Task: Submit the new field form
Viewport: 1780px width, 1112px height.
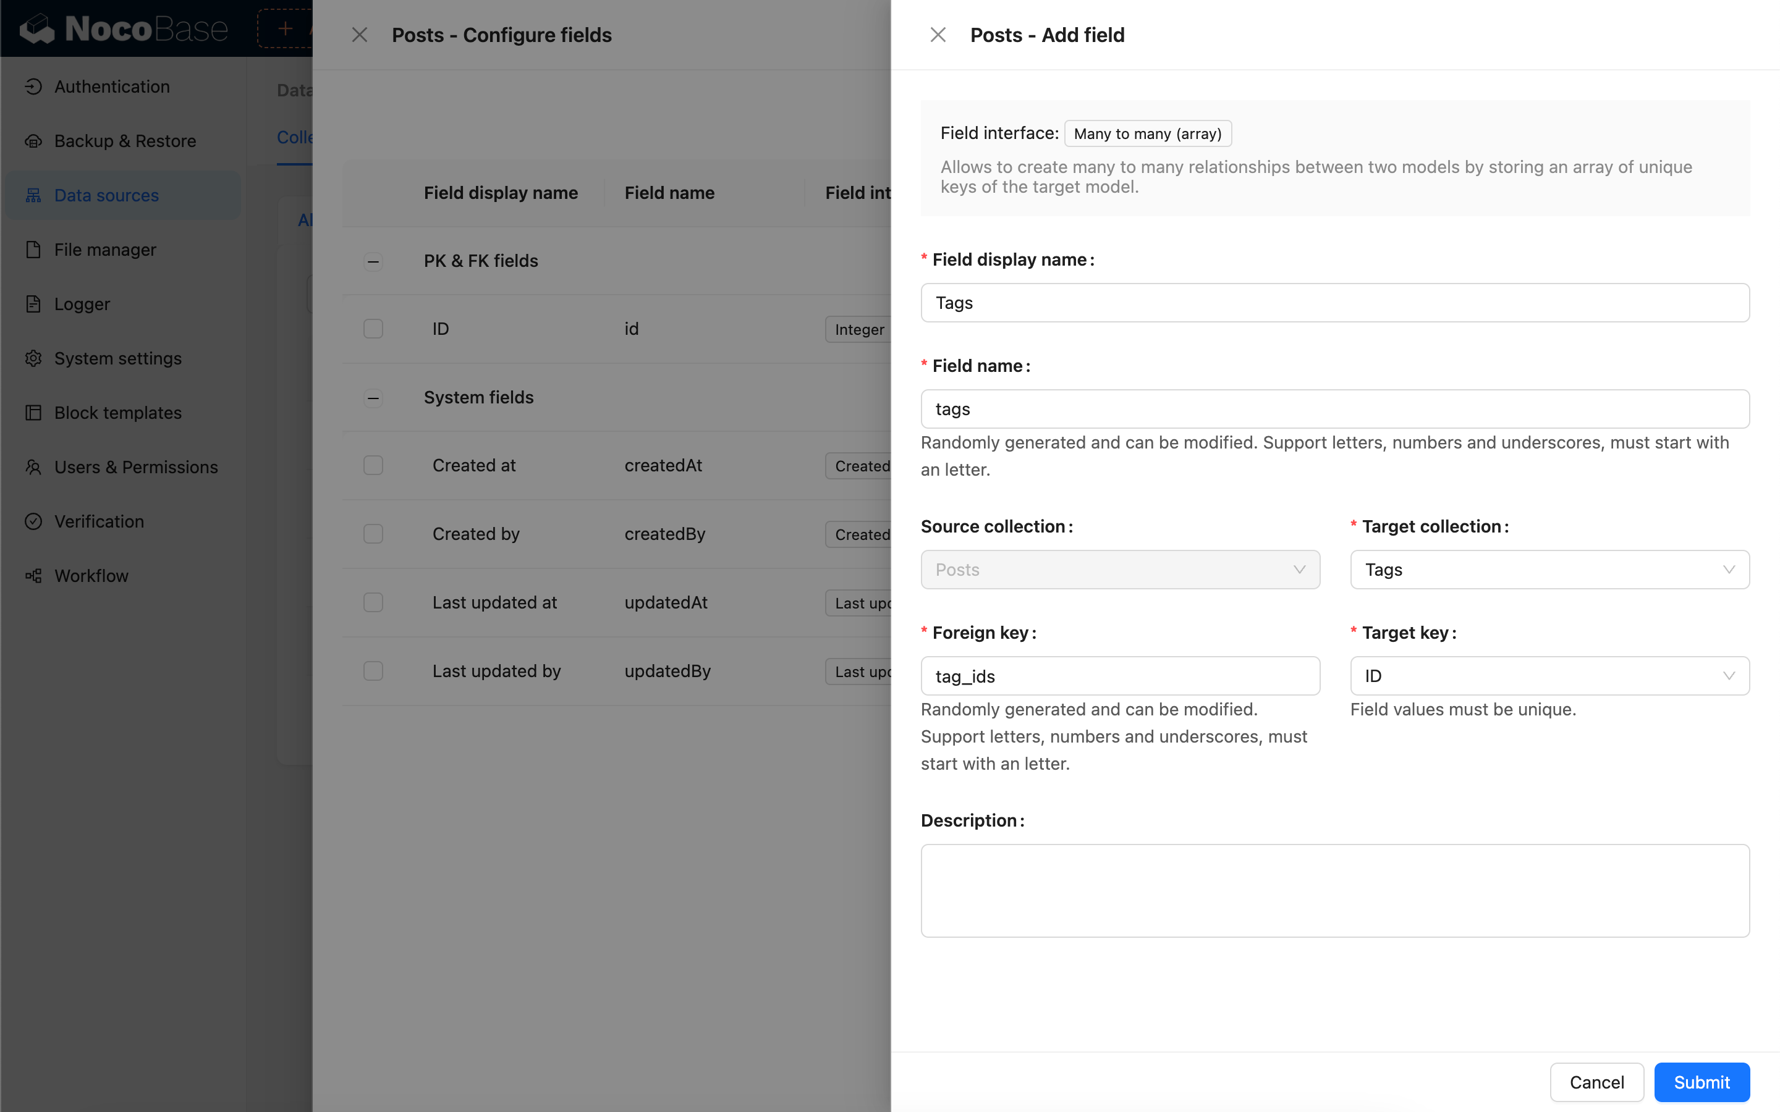Action: [x=1702, y=1082]
